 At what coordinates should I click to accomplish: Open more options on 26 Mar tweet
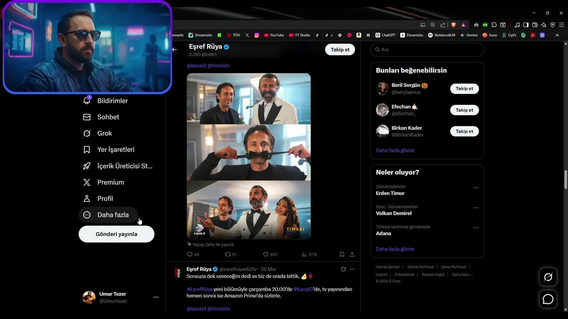coord(352,269)
